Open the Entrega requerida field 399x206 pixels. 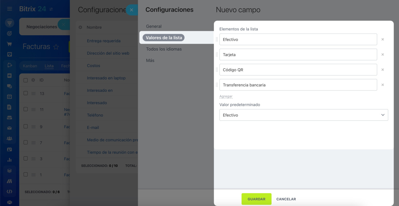pyautogui.click(x=104, y=41)
